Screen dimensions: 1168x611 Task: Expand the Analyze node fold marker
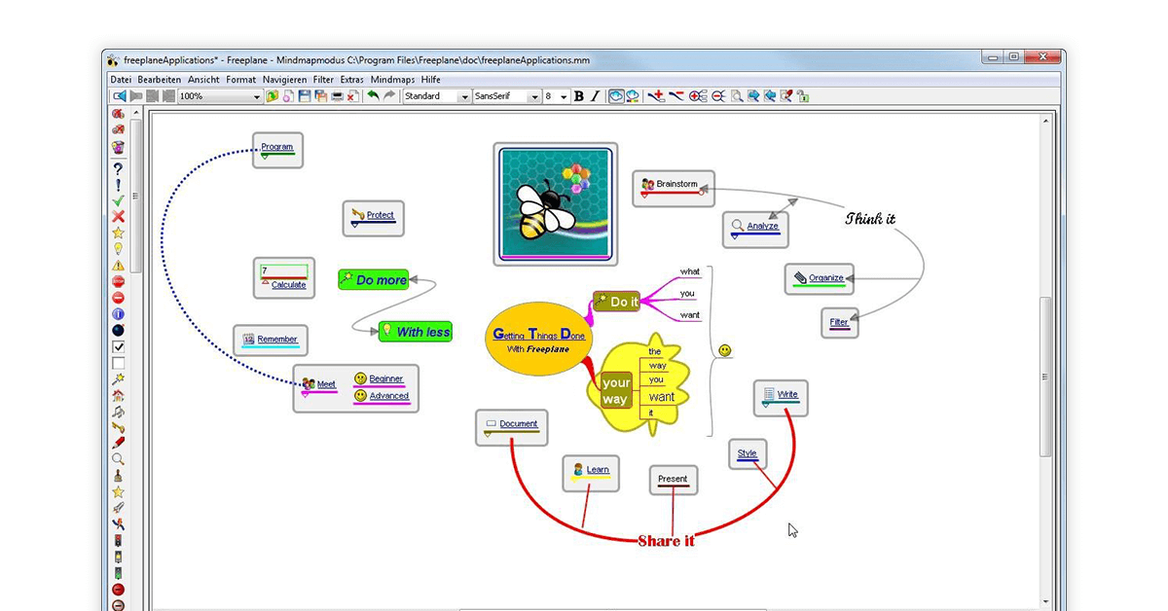[x=735, y=235]
